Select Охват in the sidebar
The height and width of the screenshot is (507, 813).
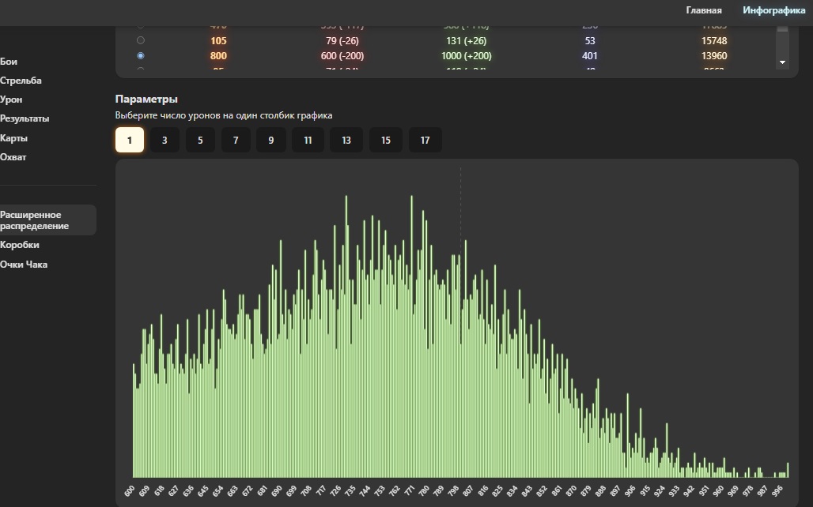(x=13, y=157)
